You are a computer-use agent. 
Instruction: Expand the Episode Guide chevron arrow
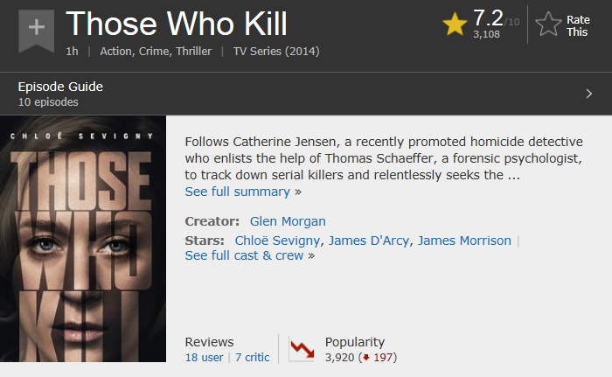[x=589, y=94]
